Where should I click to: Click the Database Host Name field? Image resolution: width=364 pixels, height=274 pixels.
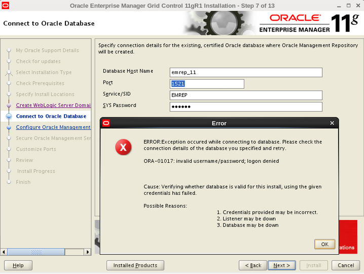[246, 72]
